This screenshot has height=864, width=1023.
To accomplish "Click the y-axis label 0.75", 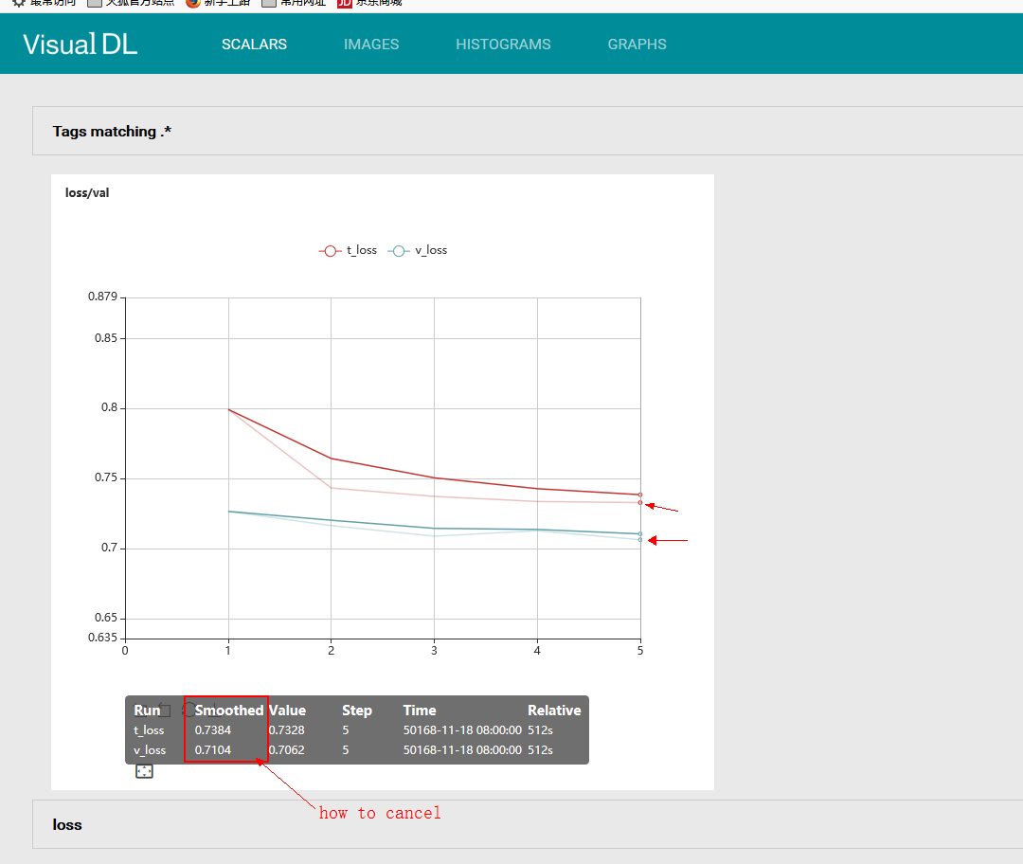I will [106, 477].
